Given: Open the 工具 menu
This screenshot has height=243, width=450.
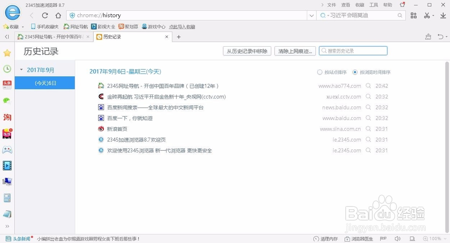Looking at the screenshot, I should click(373, 5).
